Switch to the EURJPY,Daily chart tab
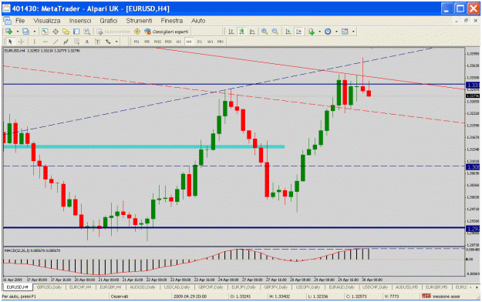 [244, 287]
